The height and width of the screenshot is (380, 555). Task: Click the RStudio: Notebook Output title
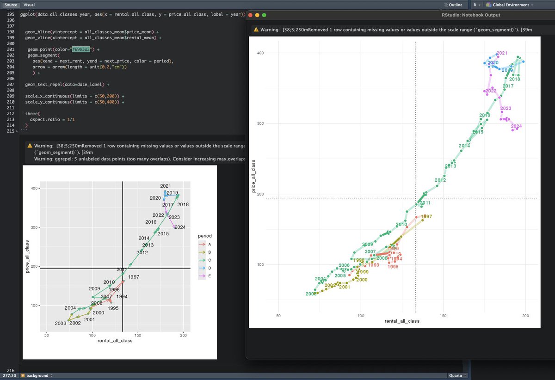[471, 15]
